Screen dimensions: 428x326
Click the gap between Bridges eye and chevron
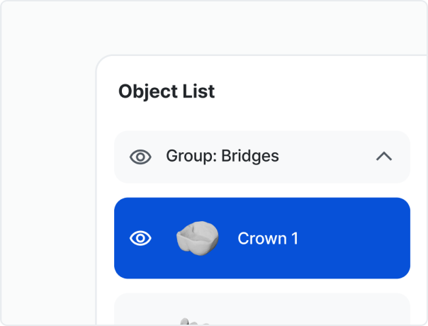click(326, 157)
